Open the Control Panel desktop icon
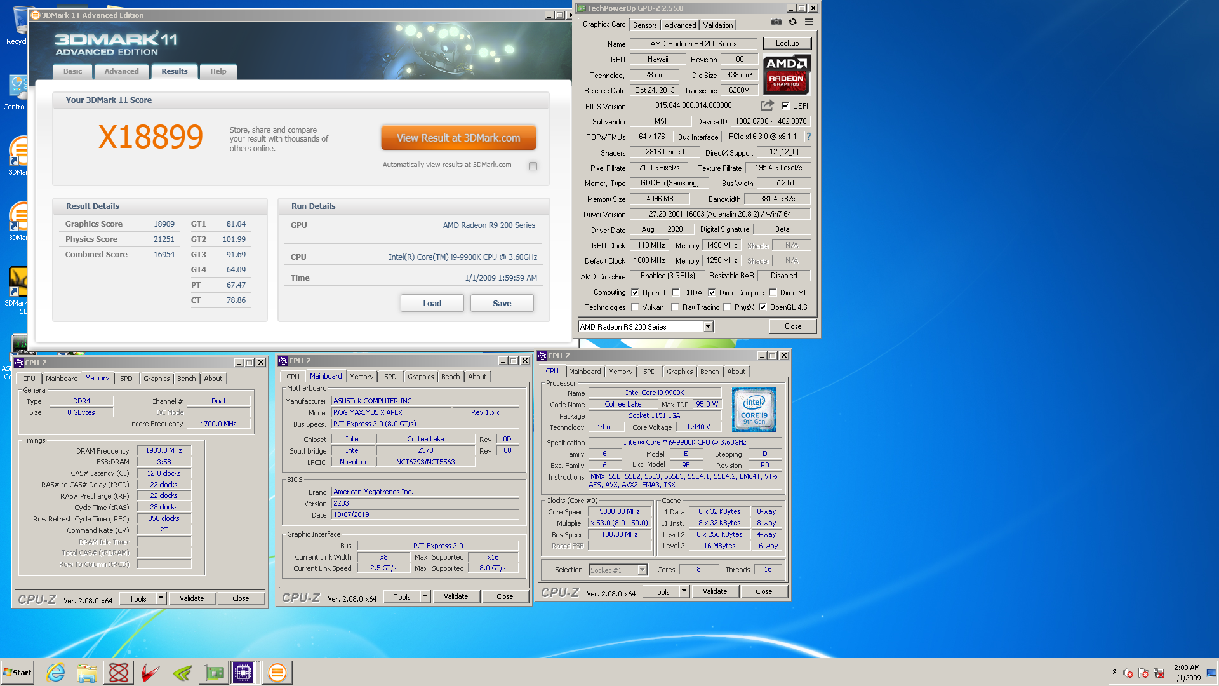Screen dimensions: 1219x686 [x=17, y=92]
